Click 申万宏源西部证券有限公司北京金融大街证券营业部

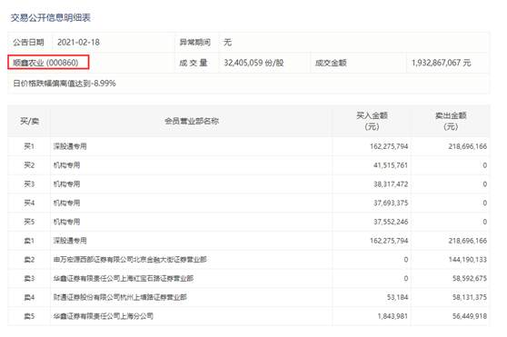(130, 260)
